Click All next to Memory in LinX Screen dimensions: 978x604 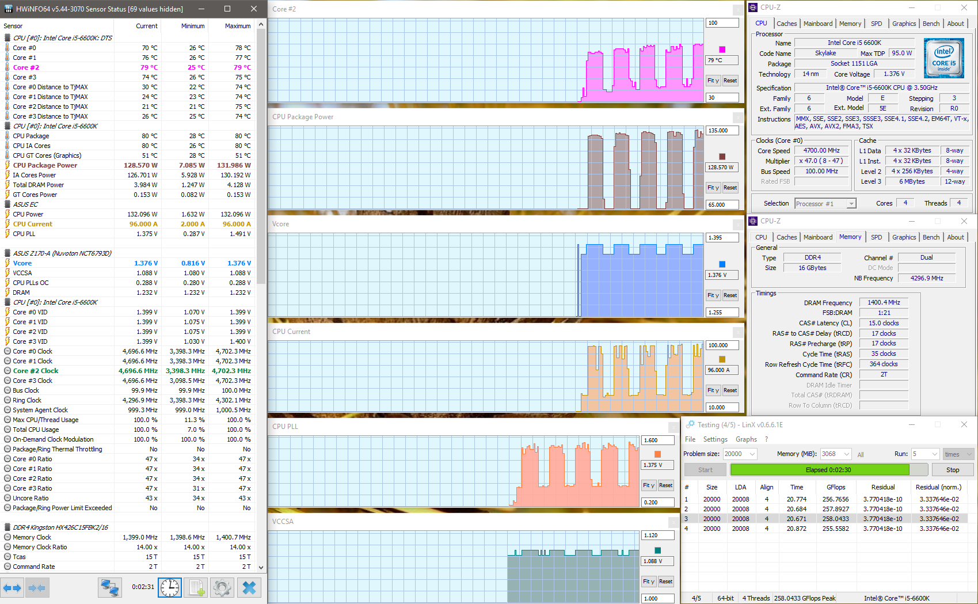click(861, 455)
